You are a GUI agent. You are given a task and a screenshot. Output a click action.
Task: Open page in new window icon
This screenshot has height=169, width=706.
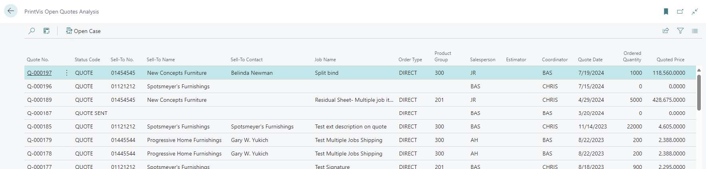[x=680, y=12]
